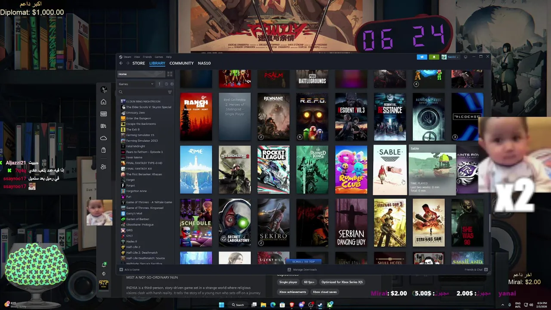Select FINAL FANTASY XIII in game list
The height and width of the screenshot is (310, 551).
(x=139, y=169)
